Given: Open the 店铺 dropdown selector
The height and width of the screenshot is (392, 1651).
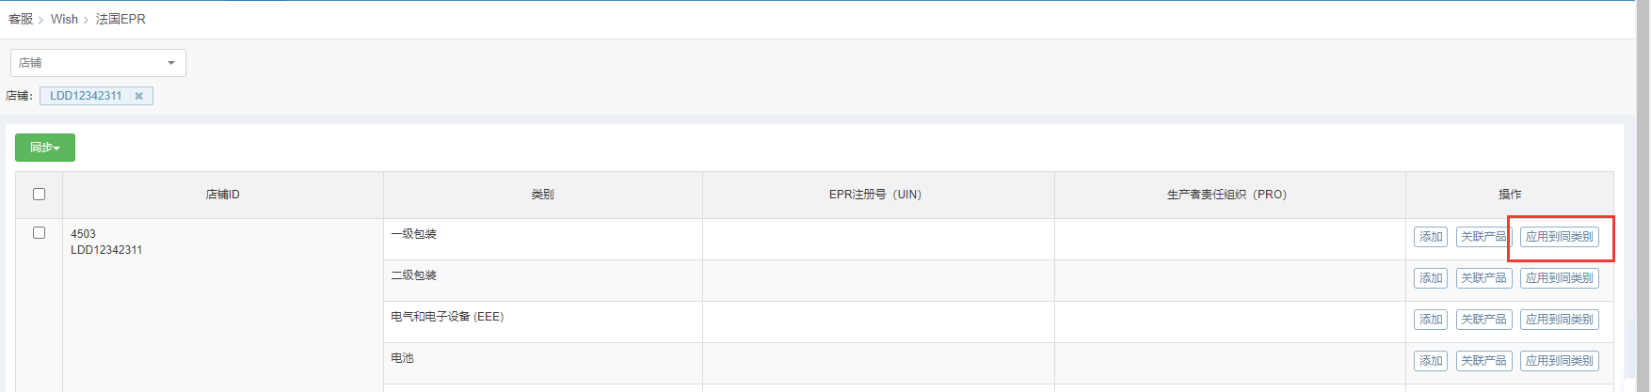Looking at the screenshot, I should pyautogui.click(x=98, y=63).
